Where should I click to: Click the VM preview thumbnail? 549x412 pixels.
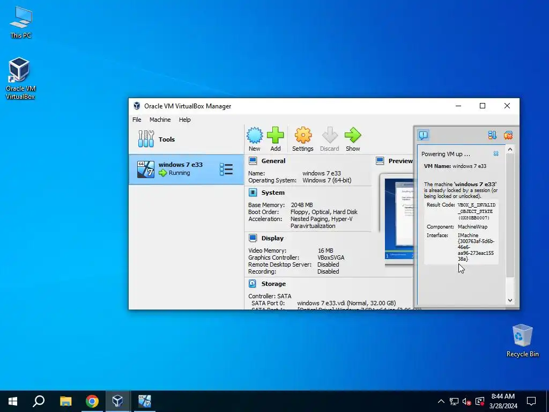pos(399,219)
